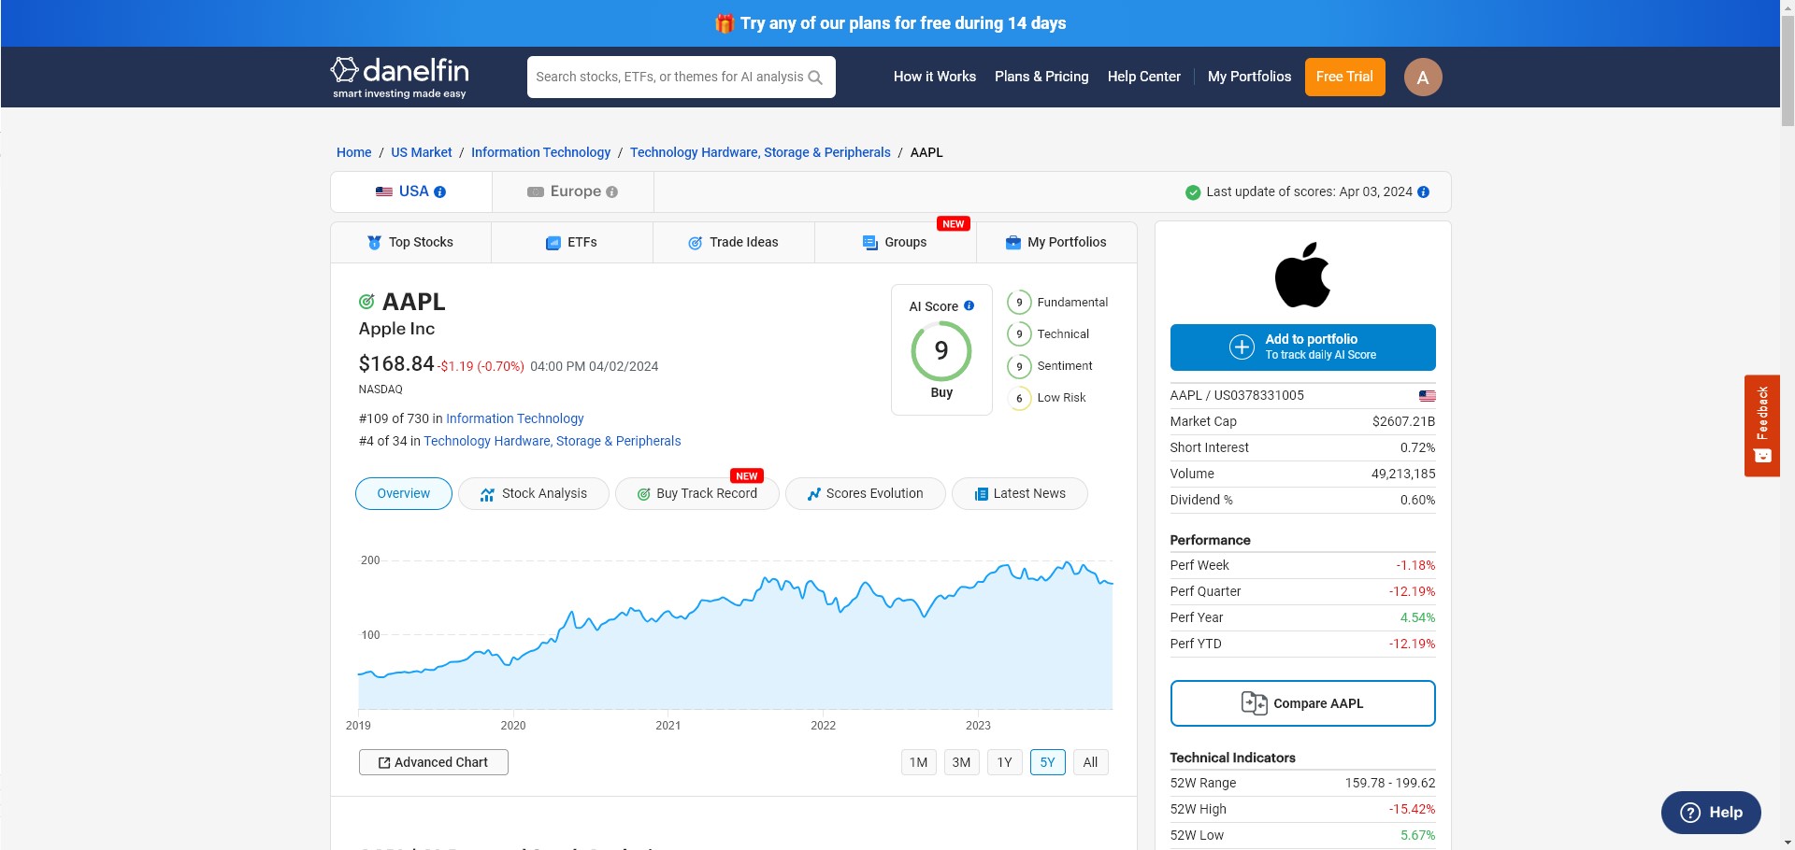Open the Trade Ideas tab

point(733,242)
